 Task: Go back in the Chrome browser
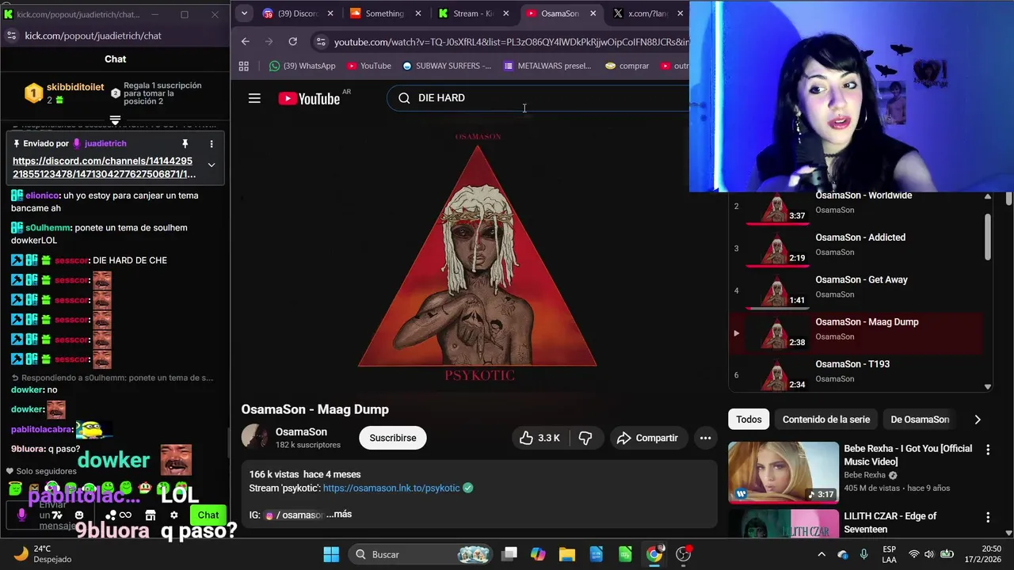coord(245,41)
